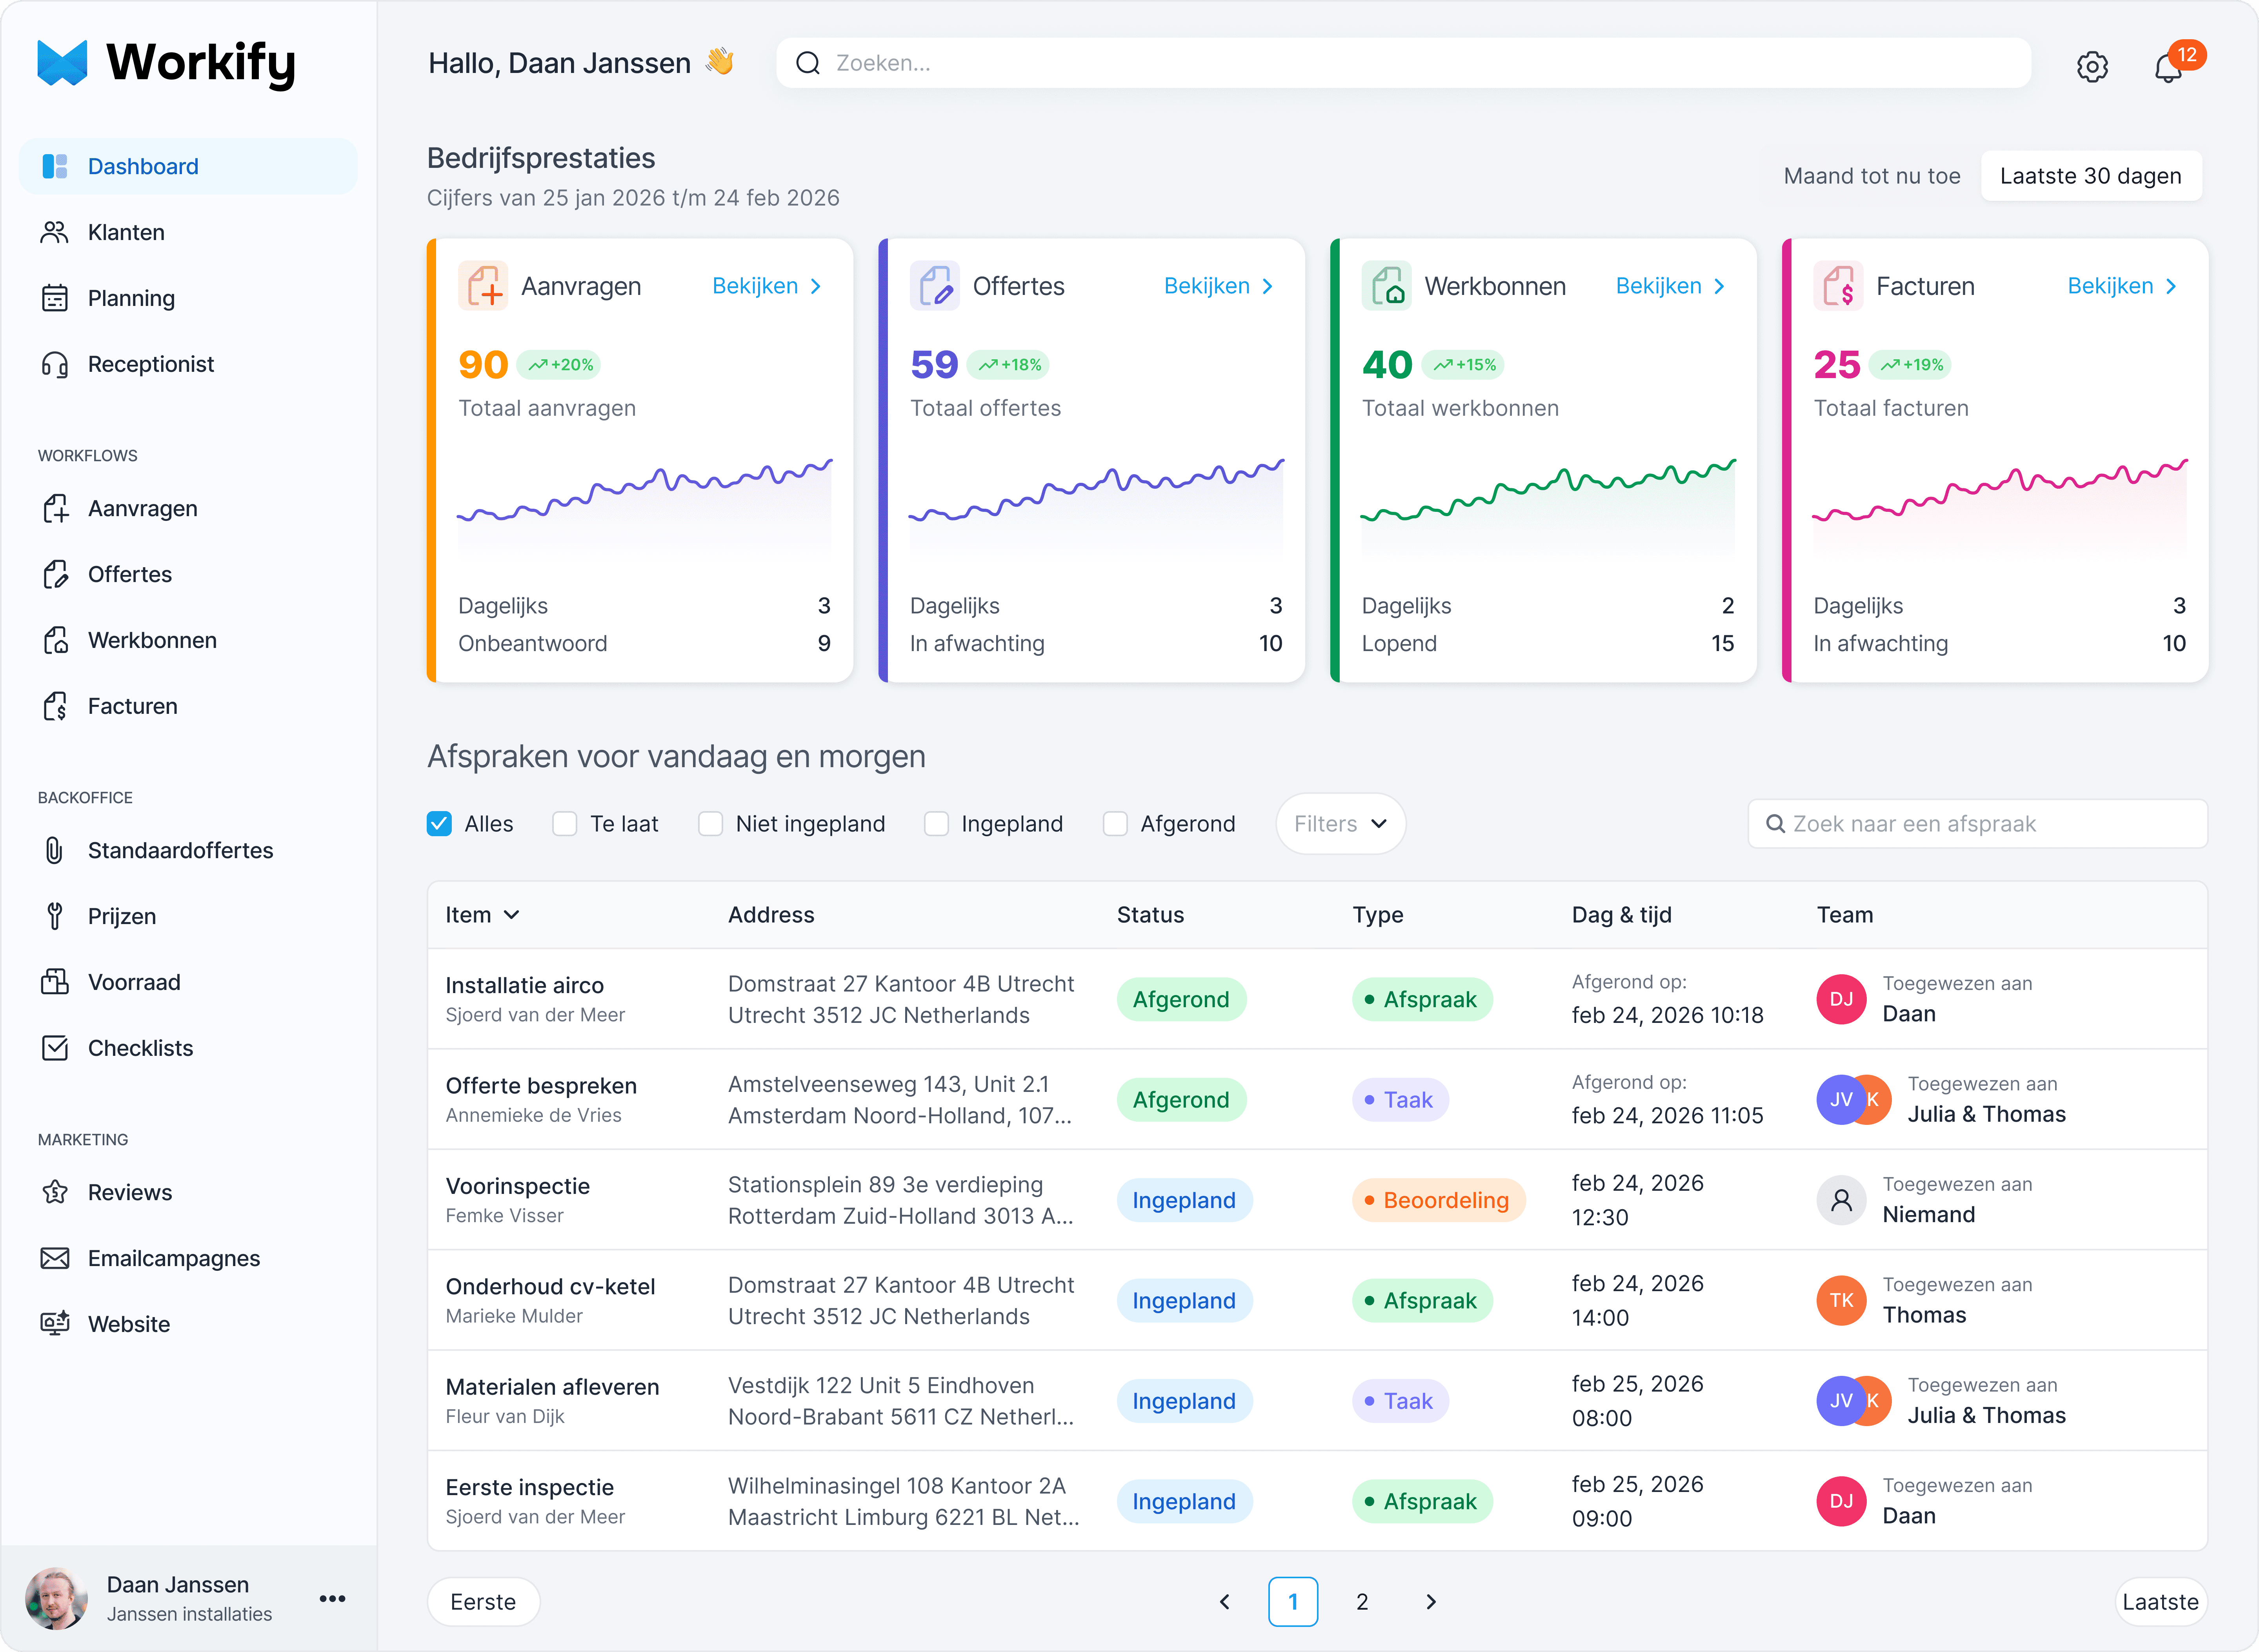Image resolution: width=2259 pixels, height=1652 pixels.
Task: Check the Afgerond filter checkbox
Action: click(x=1115, y=824)
